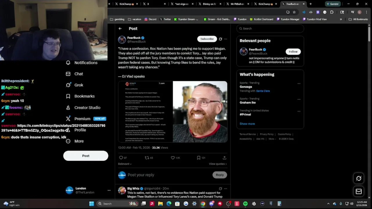Click the Reply button
Screen dimensions: 372x209
220,175
